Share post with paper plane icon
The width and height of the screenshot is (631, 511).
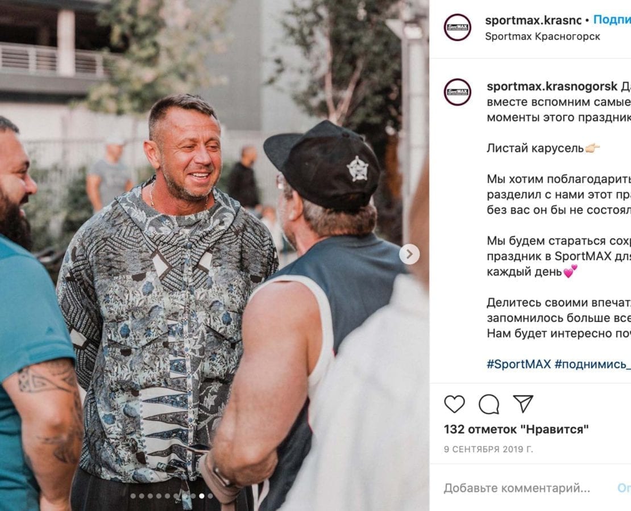click(523, 403)
